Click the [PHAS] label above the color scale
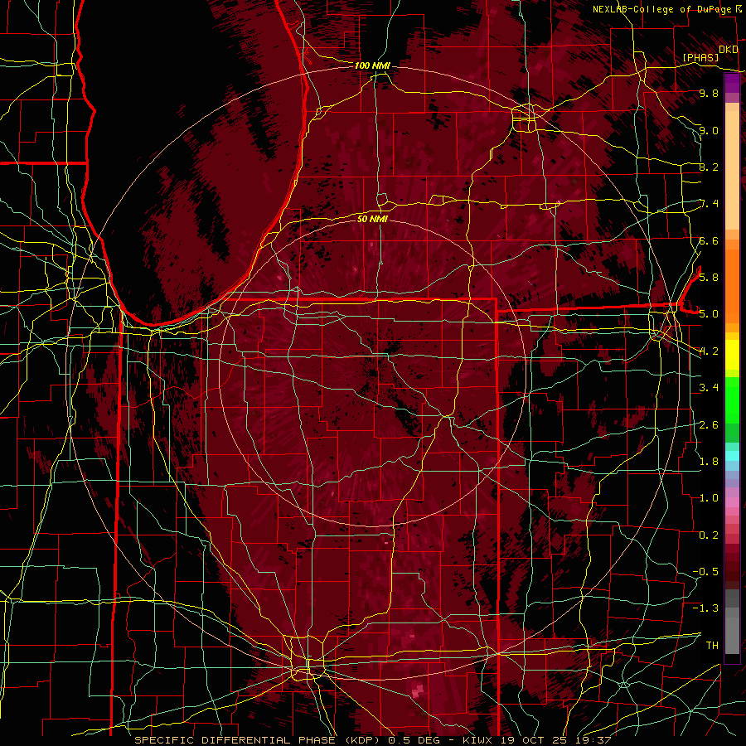Screen dimensions: 746x746 700,57
